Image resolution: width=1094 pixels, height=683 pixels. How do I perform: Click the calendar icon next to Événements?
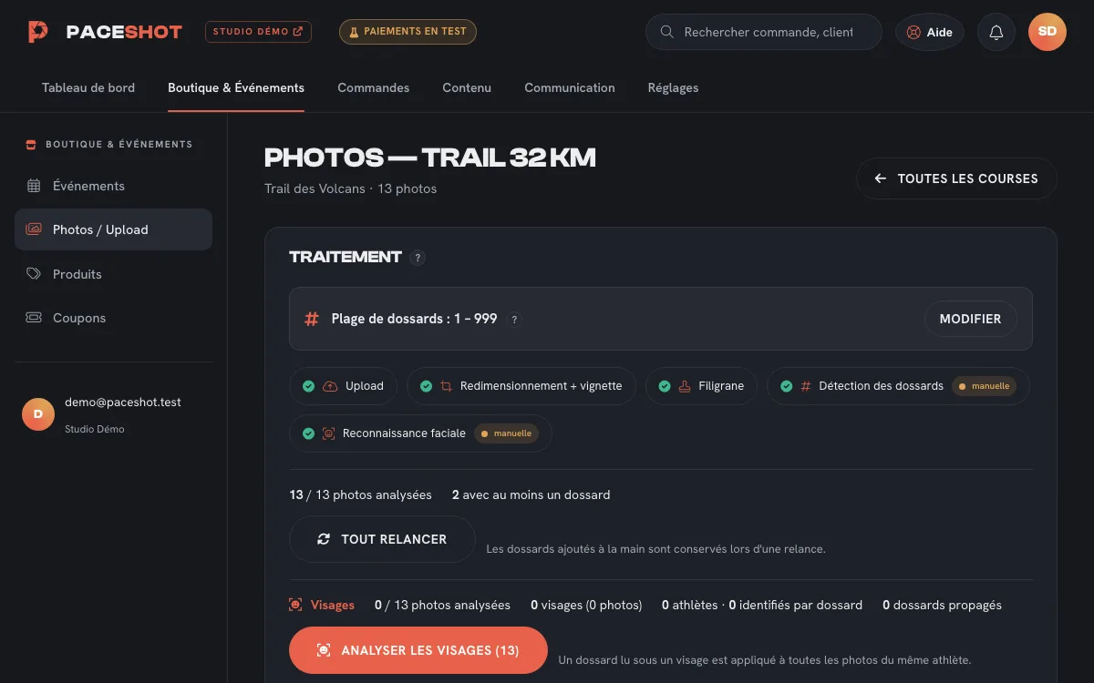coord(34,186)
